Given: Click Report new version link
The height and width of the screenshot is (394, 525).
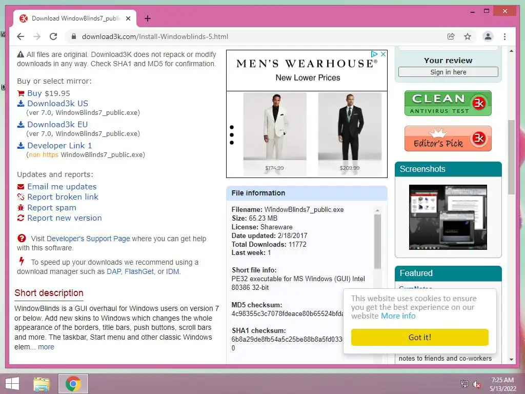Looking at the screenshot, I should [x=64, y=218].
